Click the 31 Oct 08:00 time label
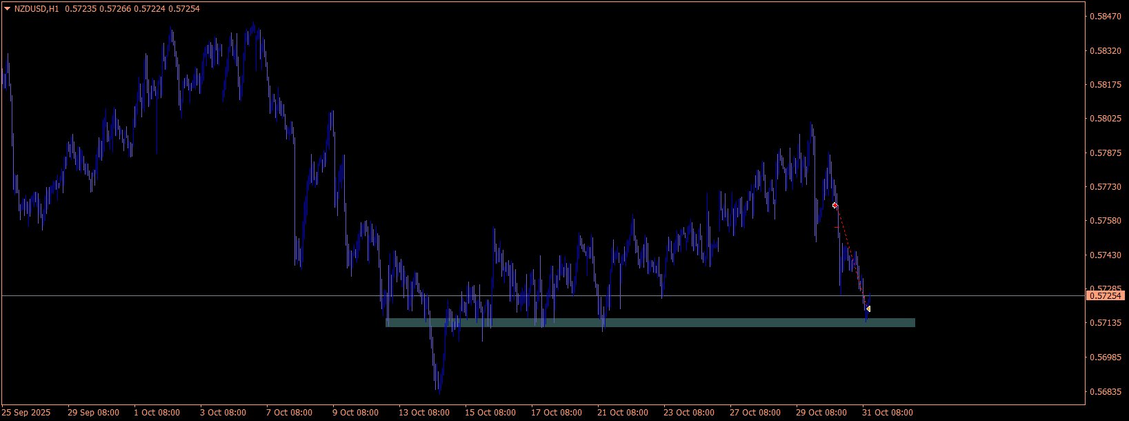This screenshot has height=421, width=1129. tap(888, 413)
